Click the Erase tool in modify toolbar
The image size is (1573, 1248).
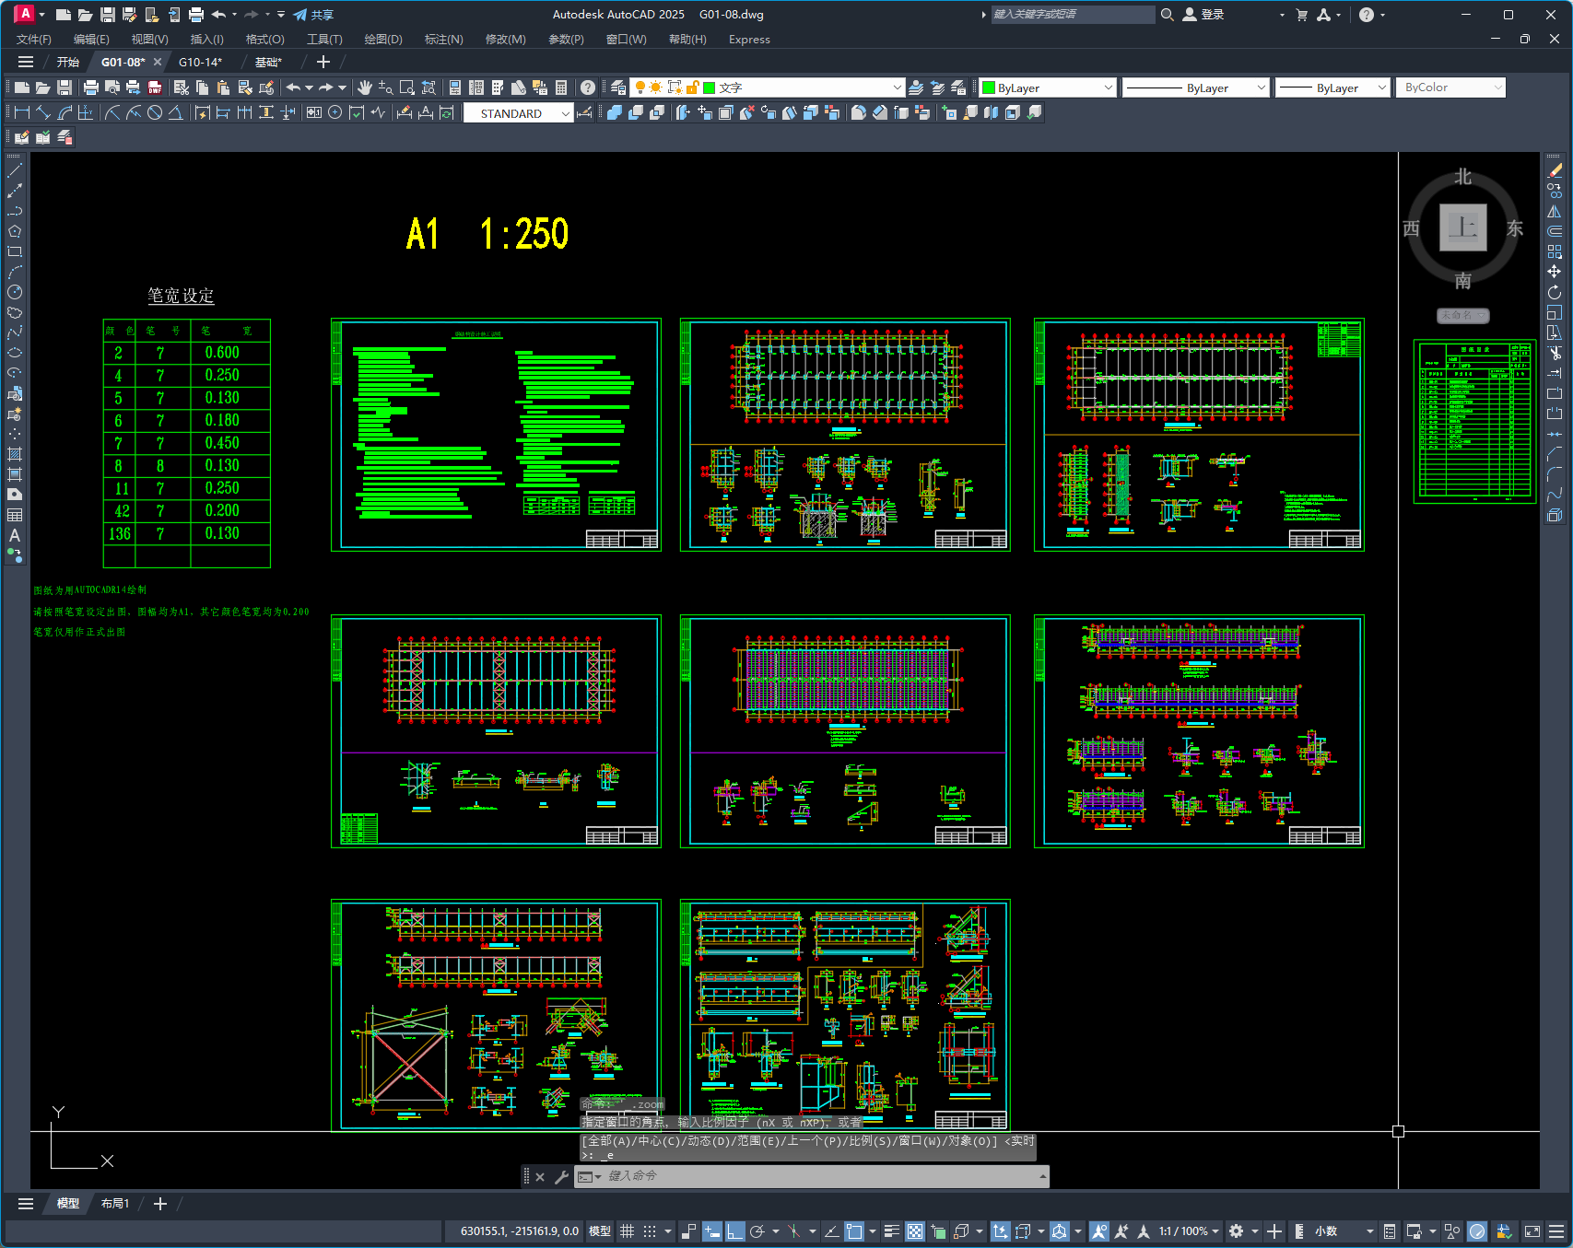tap(1555, 170)
